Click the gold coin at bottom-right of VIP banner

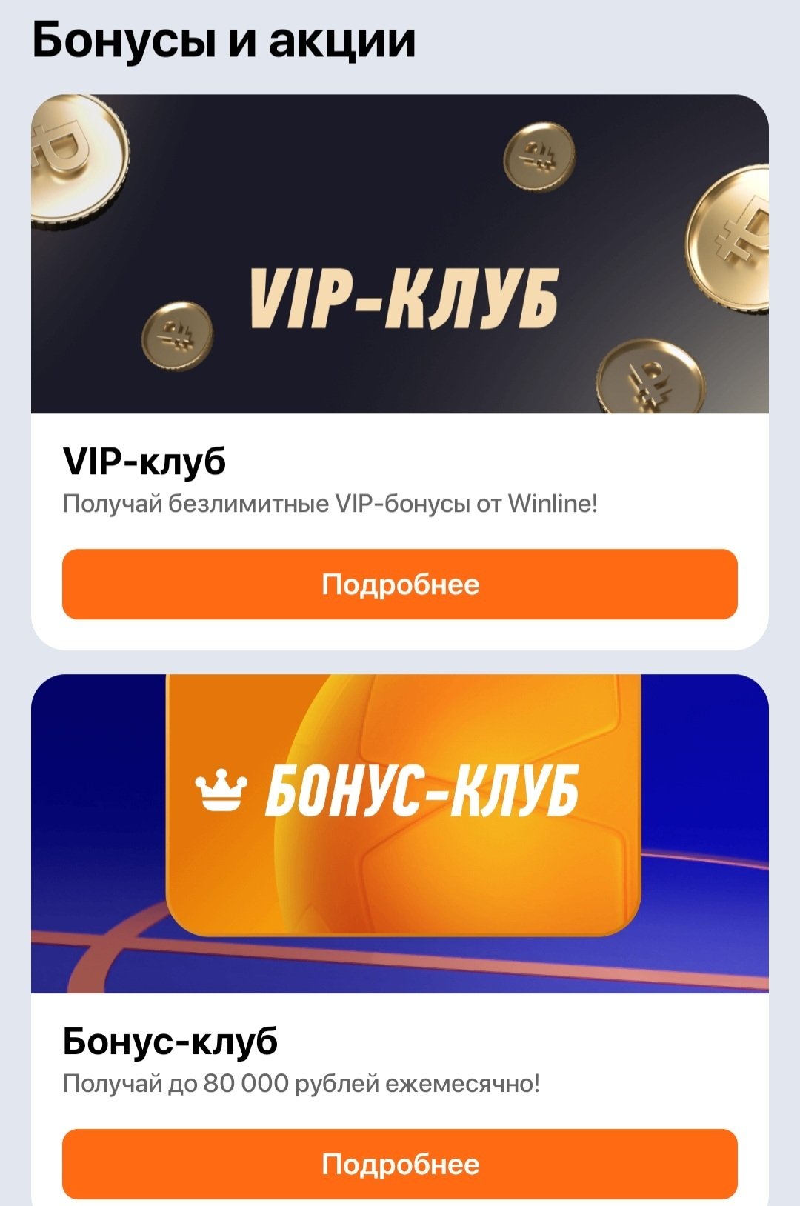650,377
